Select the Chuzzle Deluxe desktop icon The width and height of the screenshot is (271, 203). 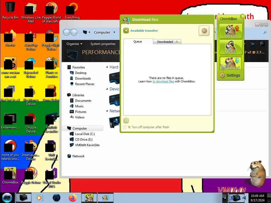(x=31, y=123)
